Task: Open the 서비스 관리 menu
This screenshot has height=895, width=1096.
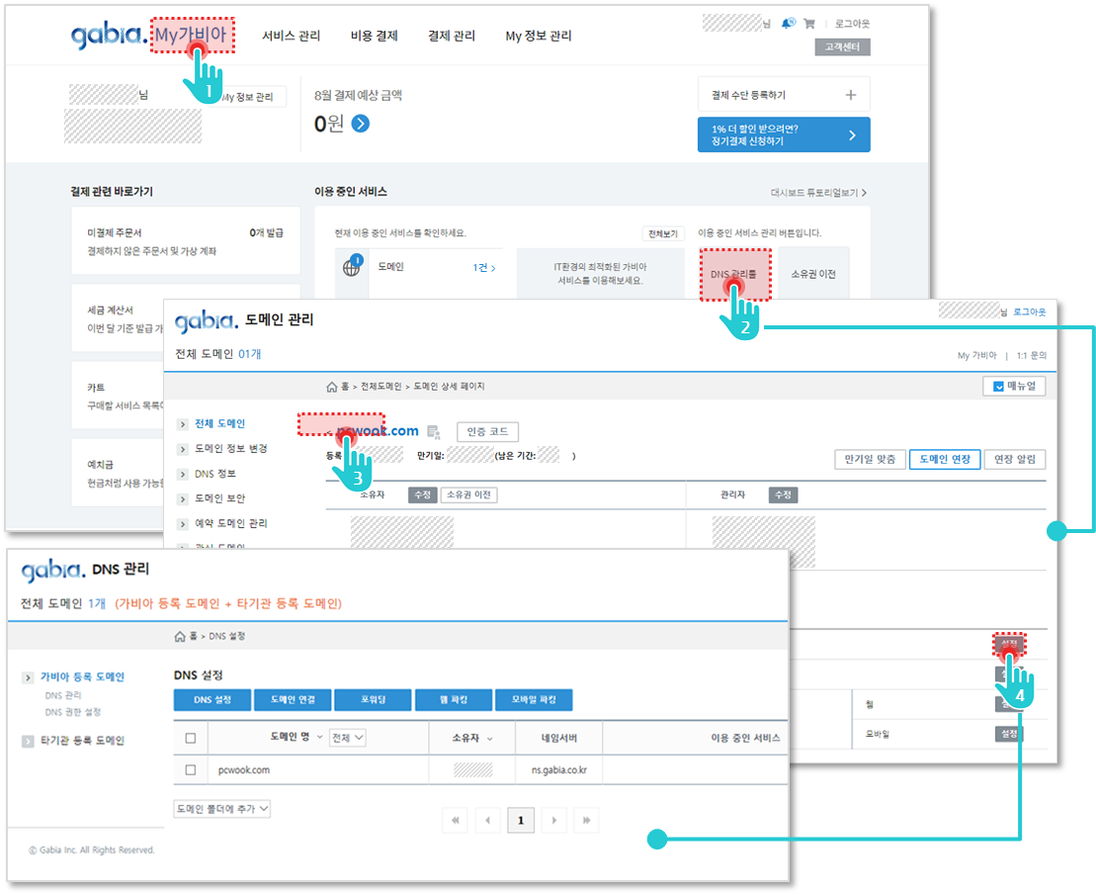Action: pos(291,36)
